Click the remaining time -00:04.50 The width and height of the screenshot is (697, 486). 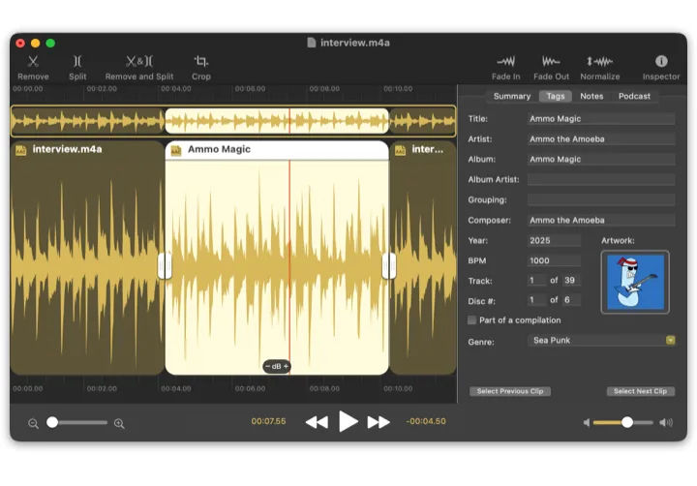(x=425, y=421)
